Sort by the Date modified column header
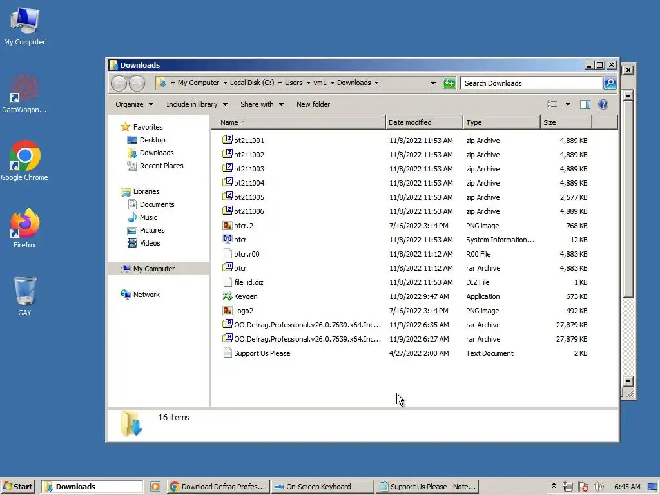The width and height of the screenshot is (660, 495). tap(424, 122)
